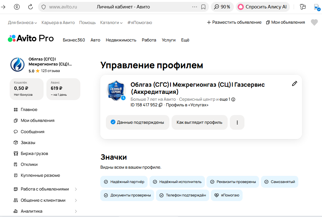Expand Работа с объявлениями chevron

click(x=76, y=189)
